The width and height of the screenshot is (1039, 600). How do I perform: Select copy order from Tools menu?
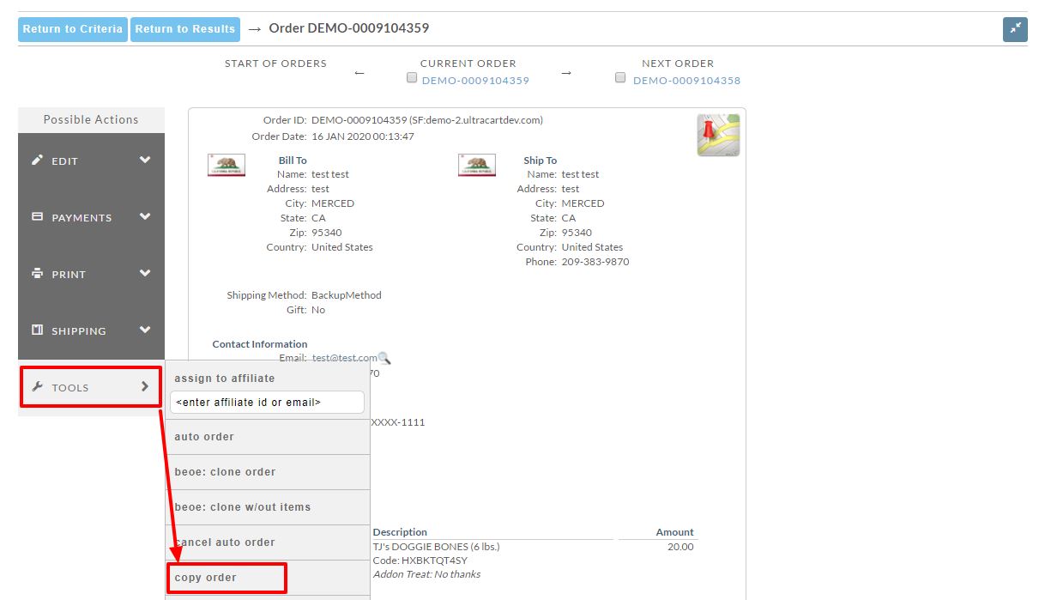(227, 578)
